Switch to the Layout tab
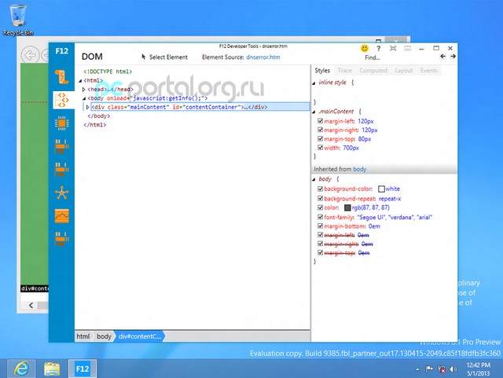This screenshot has height=378, width=503. click(403, 70)
